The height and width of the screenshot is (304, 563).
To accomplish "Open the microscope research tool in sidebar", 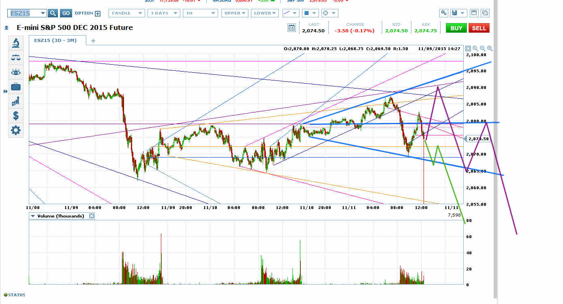I will 16,42.
